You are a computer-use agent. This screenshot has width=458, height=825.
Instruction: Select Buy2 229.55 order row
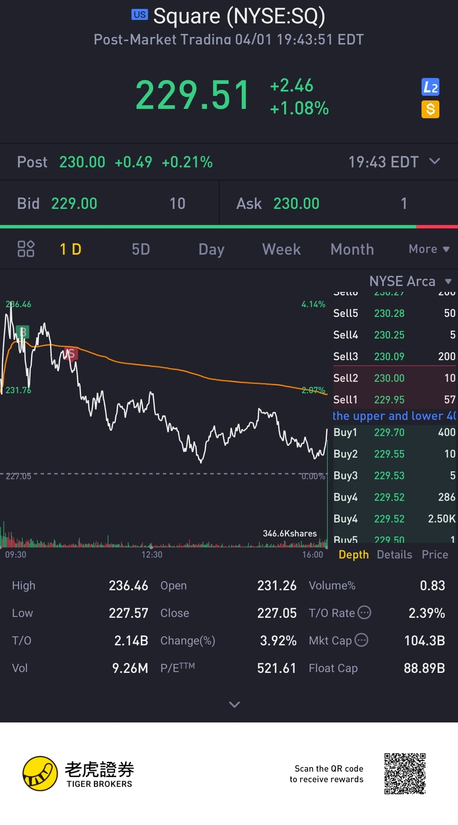coord(394,454)
